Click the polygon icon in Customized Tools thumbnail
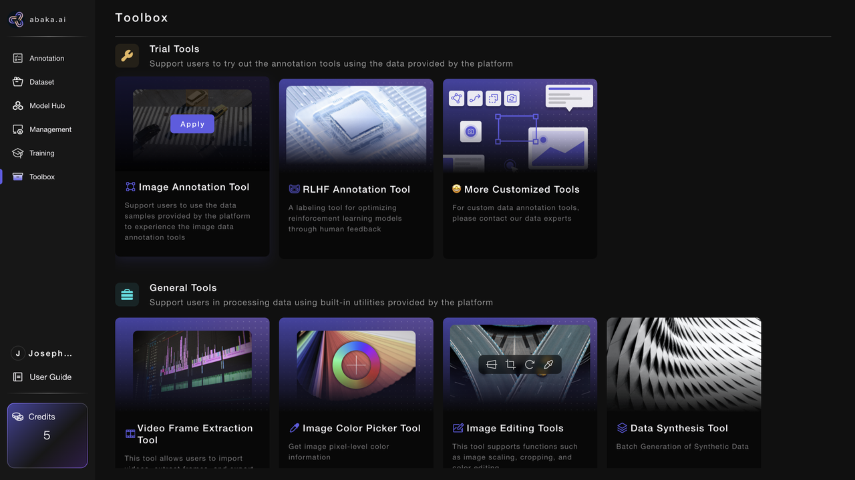The width and height of the screenshot is (855, 480). coord(457,99)
